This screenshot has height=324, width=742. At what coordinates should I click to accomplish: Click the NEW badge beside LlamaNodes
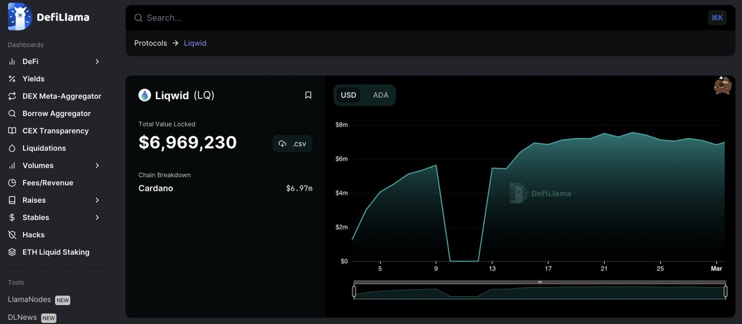coord(63,300)
